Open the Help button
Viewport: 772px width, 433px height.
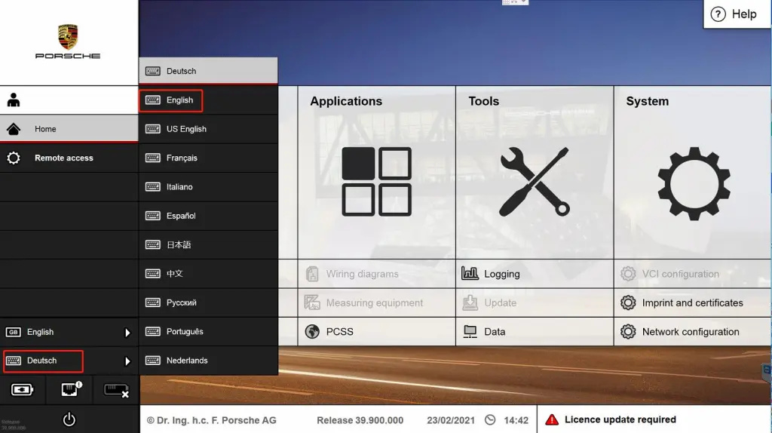734,14
